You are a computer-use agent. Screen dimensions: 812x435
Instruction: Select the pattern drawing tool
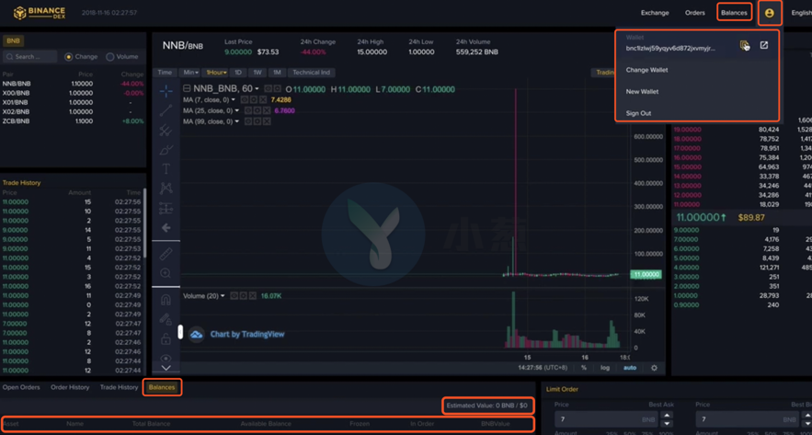click(x=166, y=189)
